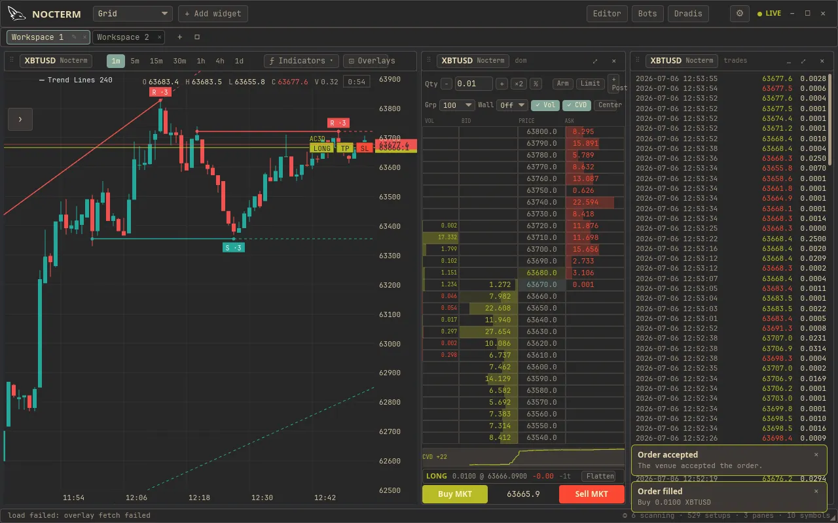Switch the chart to the 5m timeframe

pyautogui.click(x=135, y=61)
